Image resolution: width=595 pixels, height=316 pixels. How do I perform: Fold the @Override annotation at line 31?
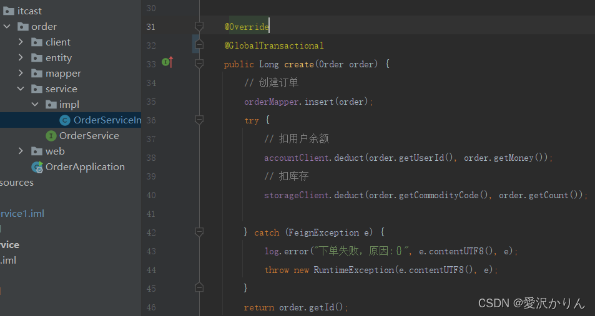tap(199, 26)
